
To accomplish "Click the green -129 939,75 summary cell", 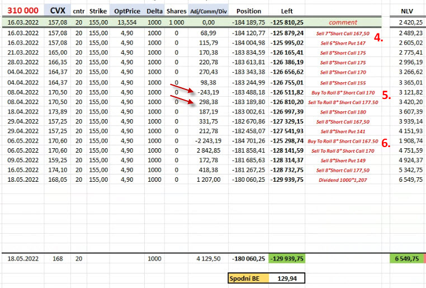I will (x=286, y=259).
